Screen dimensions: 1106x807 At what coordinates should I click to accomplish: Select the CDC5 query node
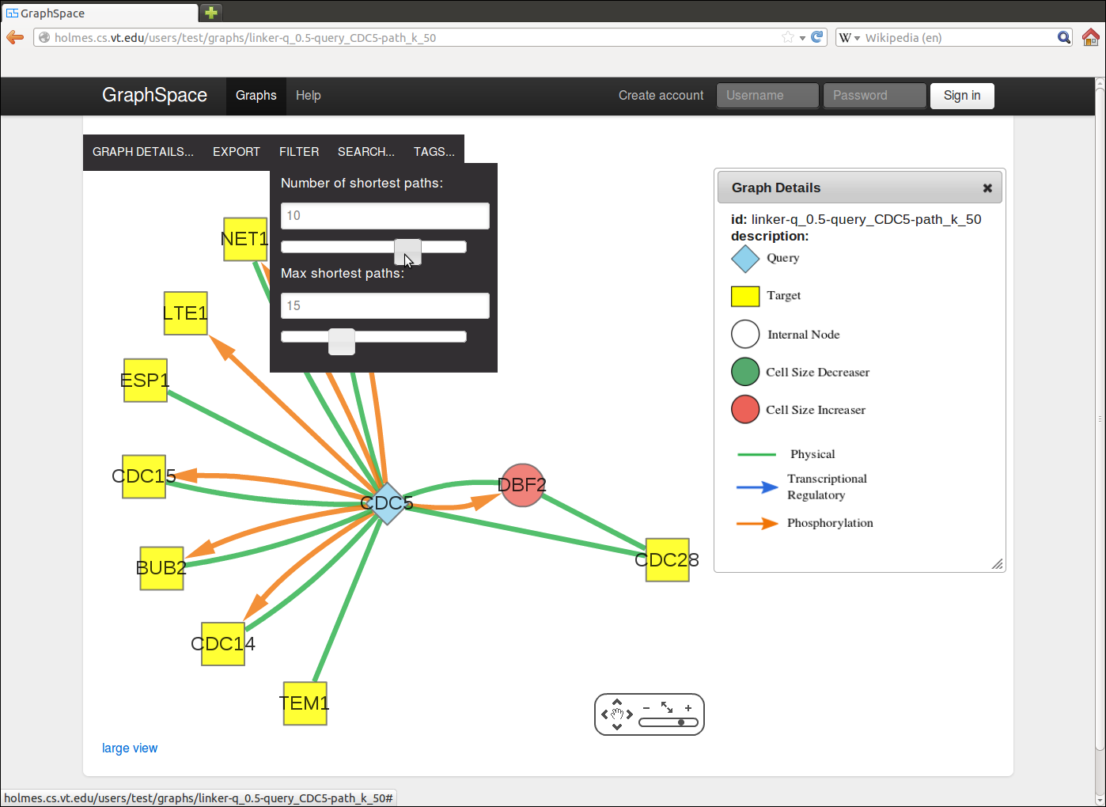[x=387, y=503]
